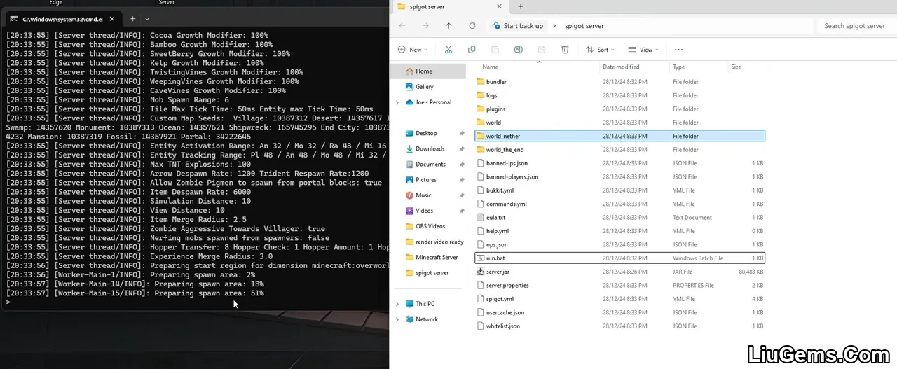
Task: Select the server.jar file icon
Action: (x=480, y=272)
